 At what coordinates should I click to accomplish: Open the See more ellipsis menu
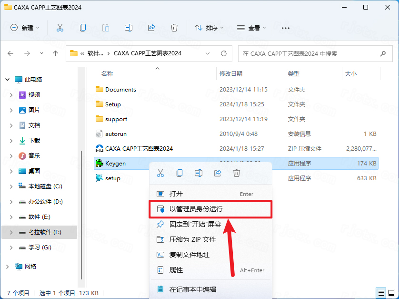pyautogui.click(x=286, y=28)
